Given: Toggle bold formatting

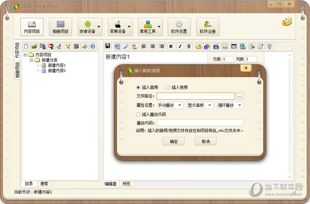Looking at the screenshot, I should tap(171, 46).
